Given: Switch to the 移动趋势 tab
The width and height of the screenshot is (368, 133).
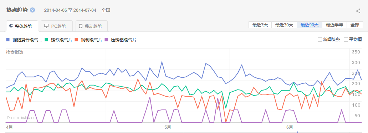Looking at the screenshot, I should 92,26.
